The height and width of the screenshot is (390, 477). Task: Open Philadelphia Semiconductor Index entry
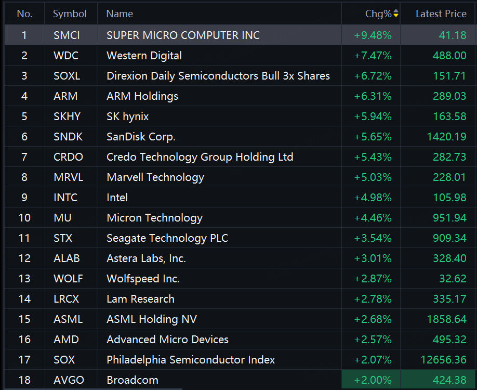191,360
